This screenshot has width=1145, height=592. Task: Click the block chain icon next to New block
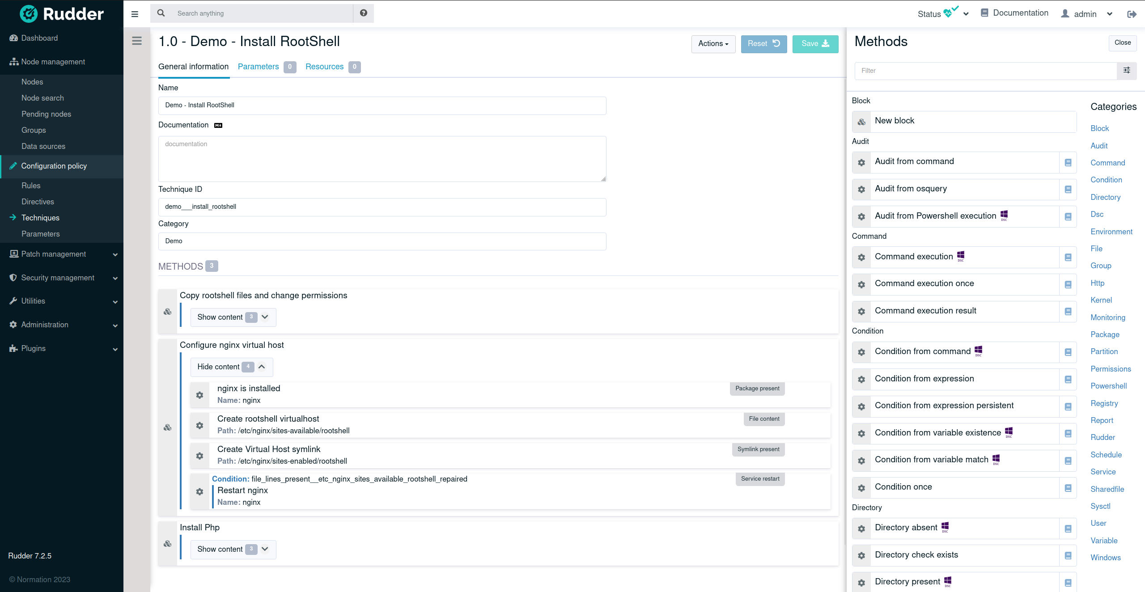pos(861,121)
